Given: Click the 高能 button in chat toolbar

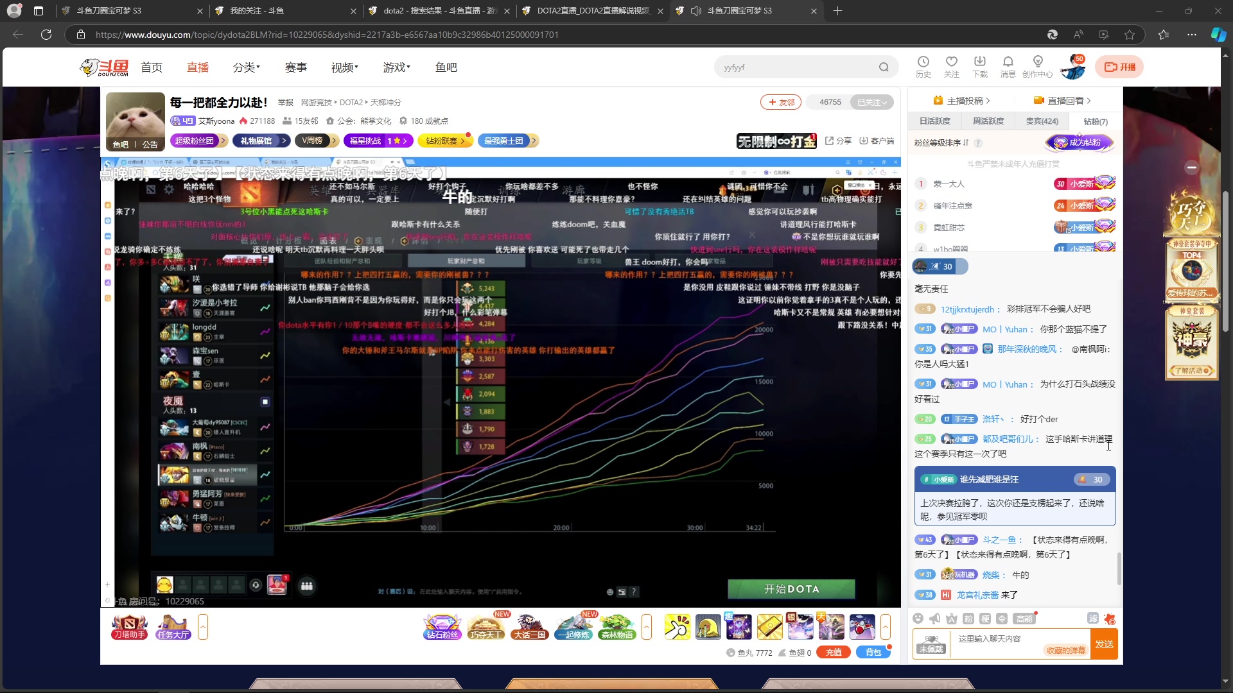Looking at the screenshot, I should tap(1024, 619).
